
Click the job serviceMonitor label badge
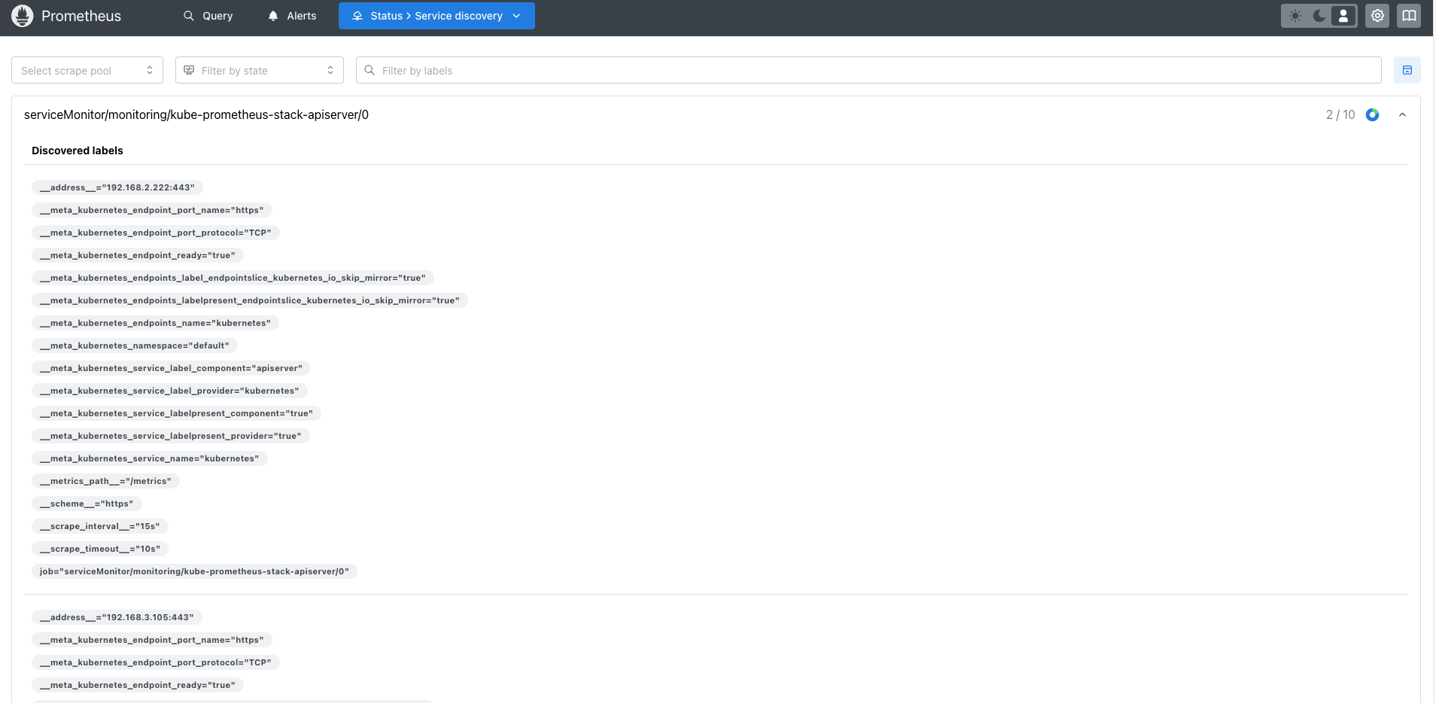[194, 571]
